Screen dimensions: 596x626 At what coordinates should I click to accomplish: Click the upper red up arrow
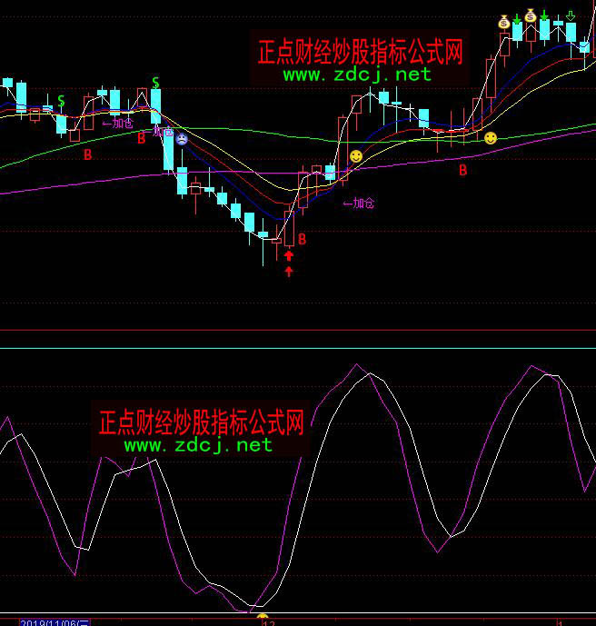tap(289, 256)
